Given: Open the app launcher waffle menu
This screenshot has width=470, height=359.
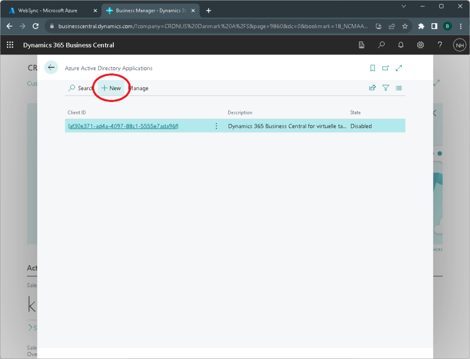Looking at the screenshot, I should pos(10,45).
